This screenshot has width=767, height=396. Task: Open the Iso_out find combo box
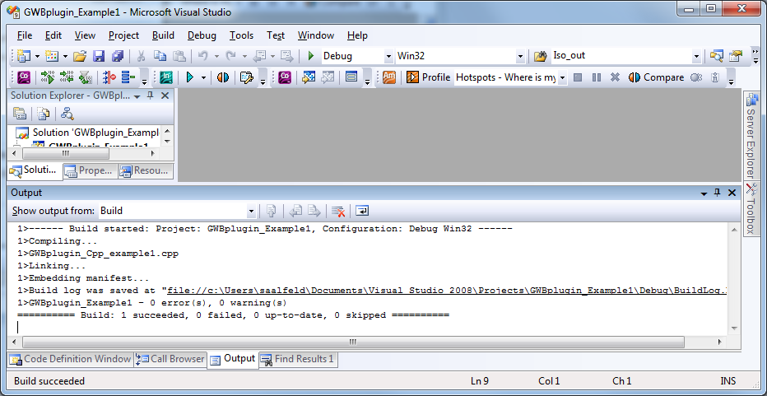point(696,56)
